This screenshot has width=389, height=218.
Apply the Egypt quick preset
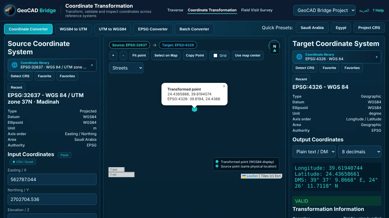click(341, 28)
